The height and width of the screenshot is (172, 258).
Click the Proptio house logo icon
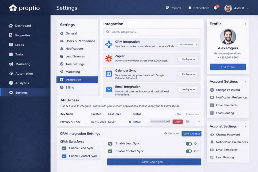[x=13, y=8]
